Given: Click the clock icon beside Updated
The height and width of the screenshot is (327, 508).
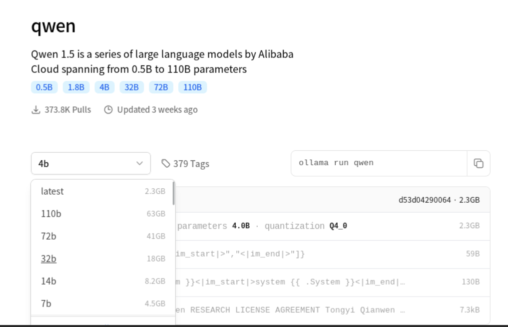Looking at the screenshot, I should [108, 110].
